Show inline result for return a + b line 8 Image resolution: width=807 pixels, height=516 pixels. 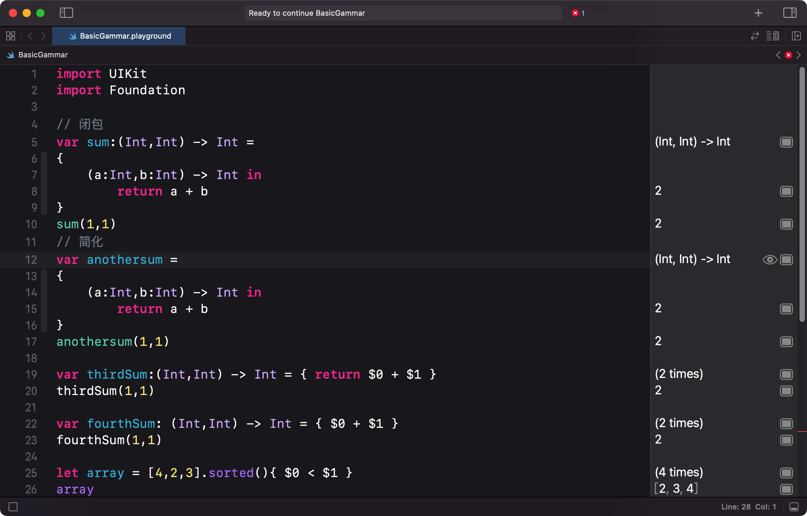pyautogui.click(x=786, y=191)
